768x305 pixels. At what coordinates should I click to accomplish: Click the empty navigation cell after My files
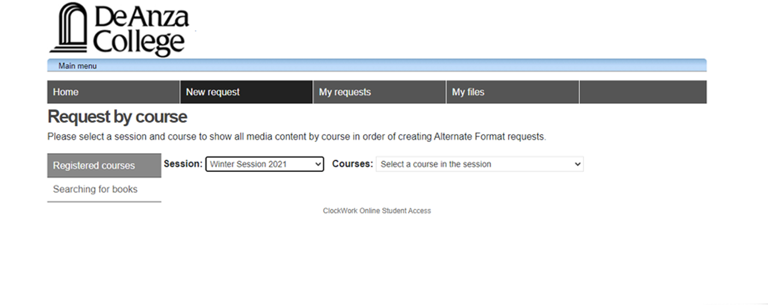(642, 92)
